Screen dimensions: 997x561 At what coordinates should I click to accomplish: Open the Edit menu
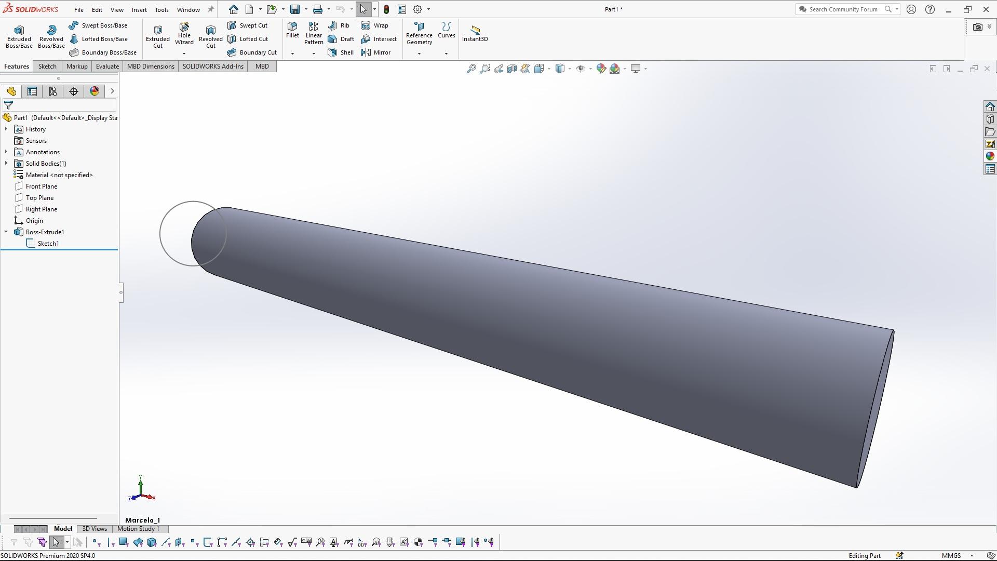click(x=97, y=9)
